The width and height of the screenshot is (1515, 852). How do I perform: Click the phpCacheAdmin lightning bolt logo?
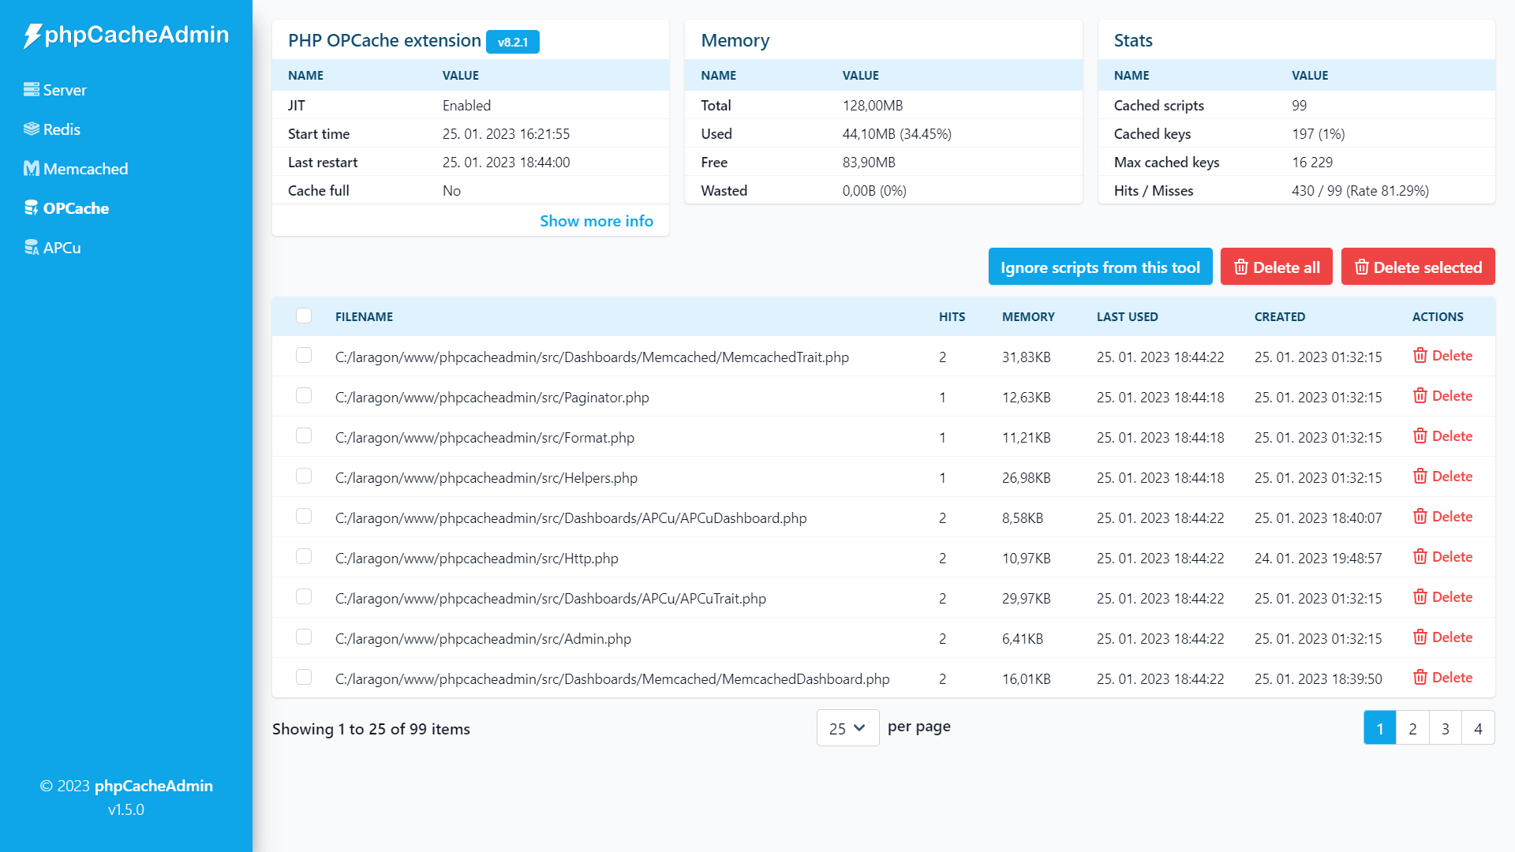coord(32,35)
